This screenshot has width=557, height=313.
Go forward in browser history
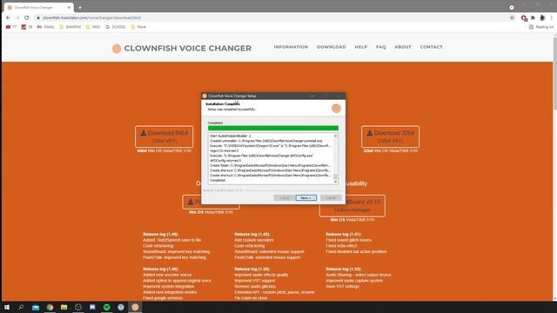pyautogui.click(x=17, y=17)
